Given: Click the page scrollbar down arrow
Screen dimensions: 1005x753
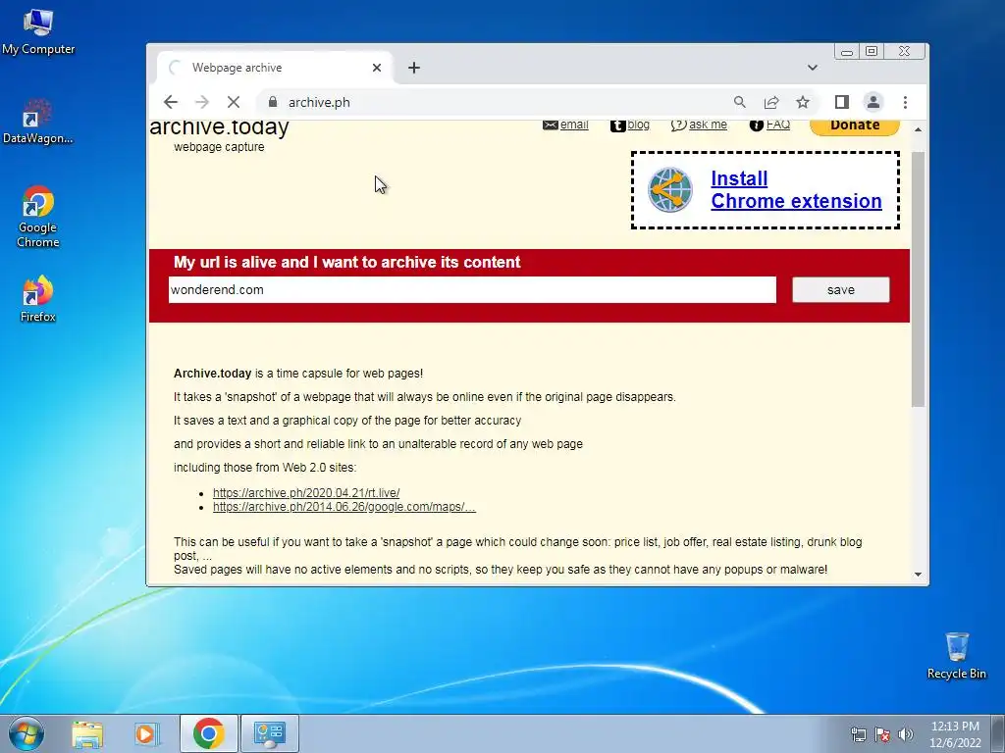Looking at the screenshot, I should point(919,575).
